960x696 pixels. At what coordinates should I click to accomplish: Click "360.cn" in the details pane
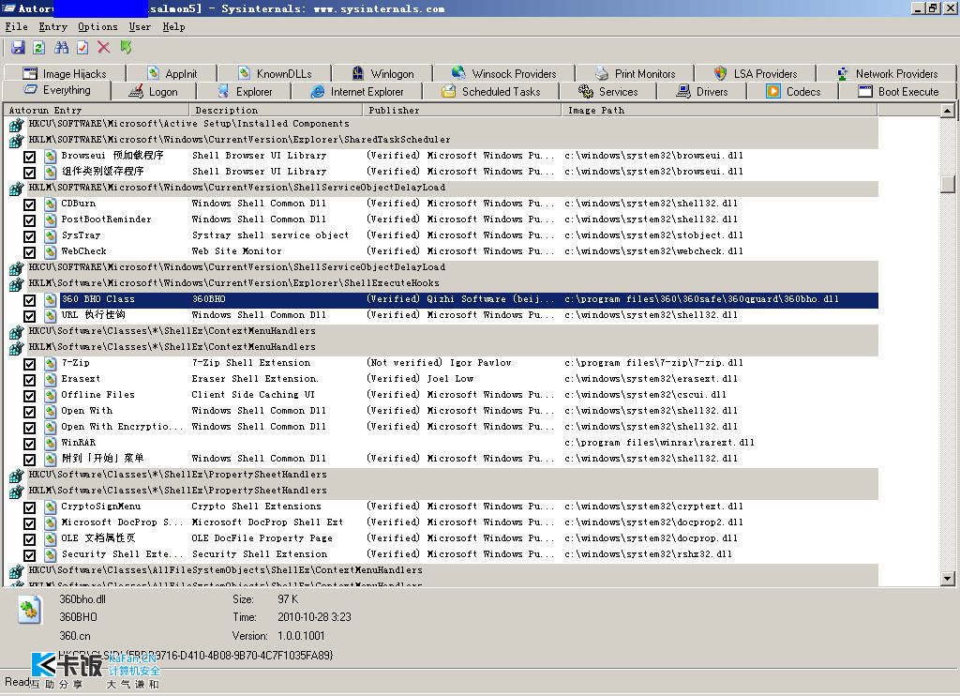click(x=75, y=636)
